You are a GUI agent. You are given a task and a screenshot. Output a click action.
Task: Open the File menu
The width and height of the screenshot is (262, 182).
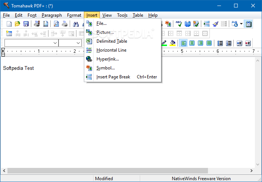(6, 15)
